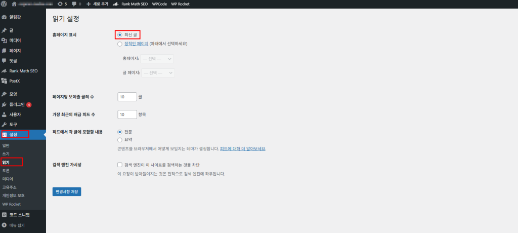518x233 pixels.
Task: Open the 개인정보 보호 submenu
Action: tap(13, 196)
